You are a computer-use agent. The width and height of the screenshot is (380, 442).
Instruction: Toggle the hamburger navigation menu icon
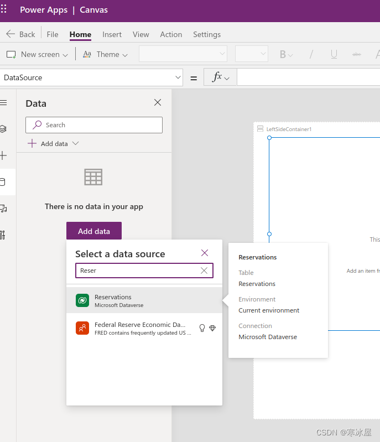click(3, 102)
